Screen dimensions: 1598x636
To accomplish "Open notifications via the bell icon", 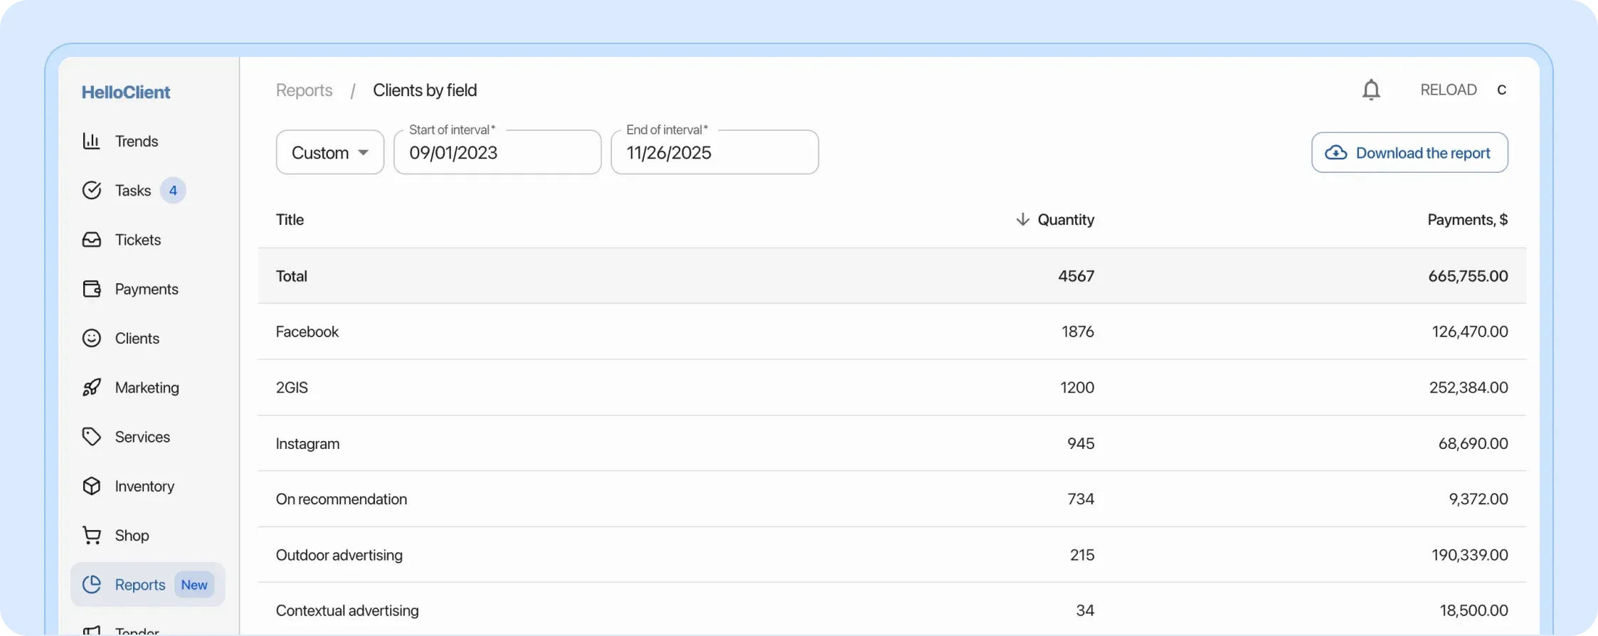I will pos(1371,90).
